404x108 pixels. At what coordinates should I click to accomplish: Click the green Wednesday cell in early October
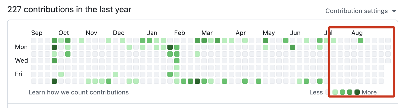54,61
